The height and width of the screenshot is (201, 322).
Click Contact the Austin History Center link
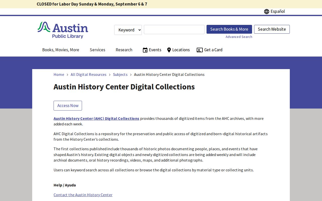(83, 195)
